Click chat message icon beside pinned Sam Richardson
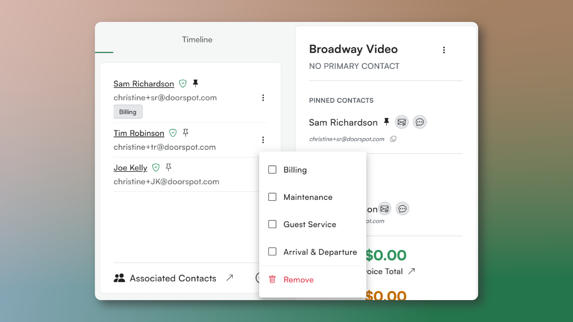The height and width of the screenshot is (322, 573). click(419, 122)
